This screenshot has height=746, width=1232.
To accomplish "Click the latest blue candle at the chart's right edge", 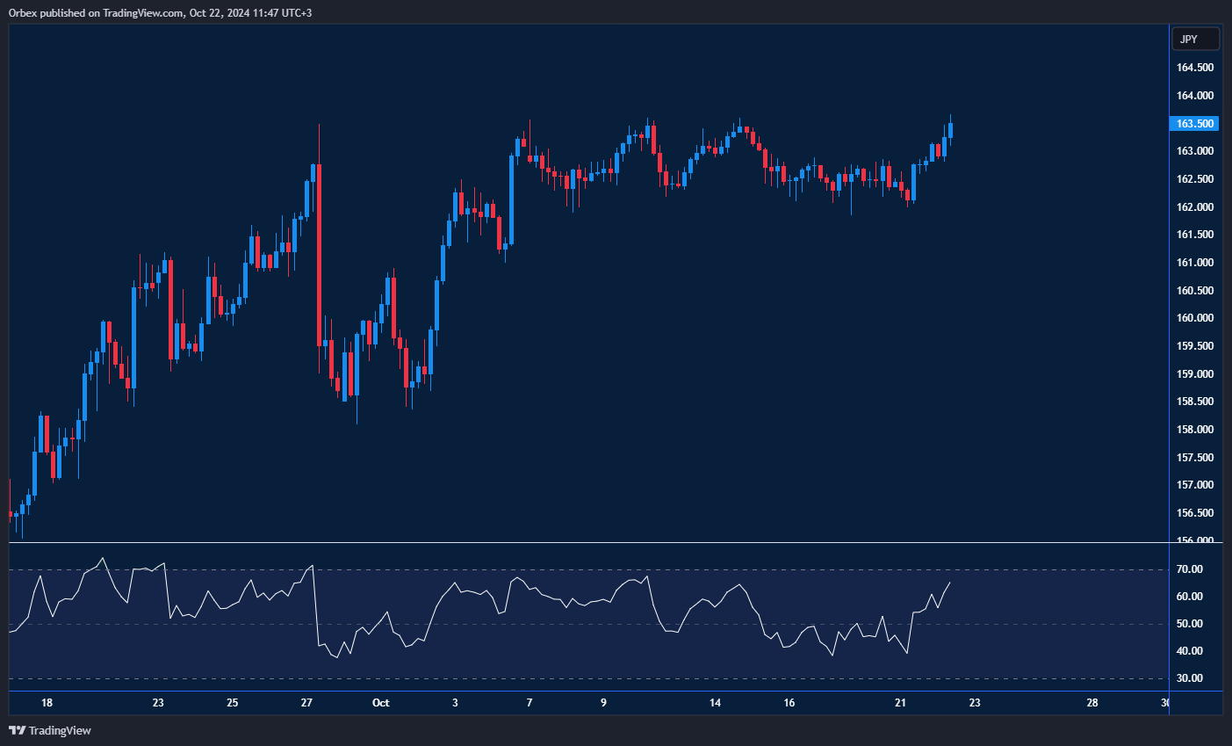I will pyautogui.click(x=950, y=131).
